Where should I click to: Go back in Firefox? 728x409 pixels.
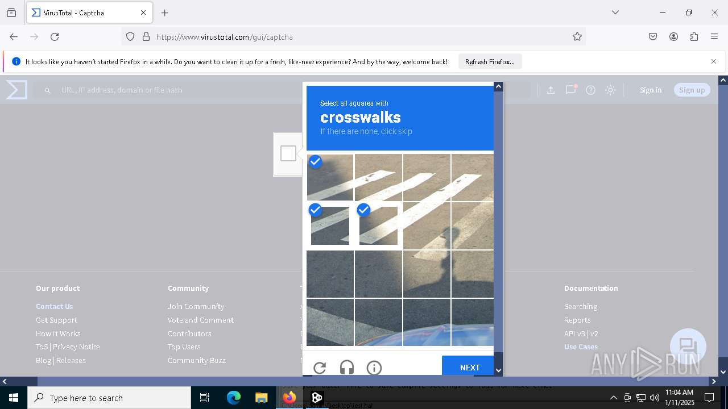[x=14, y=37]
